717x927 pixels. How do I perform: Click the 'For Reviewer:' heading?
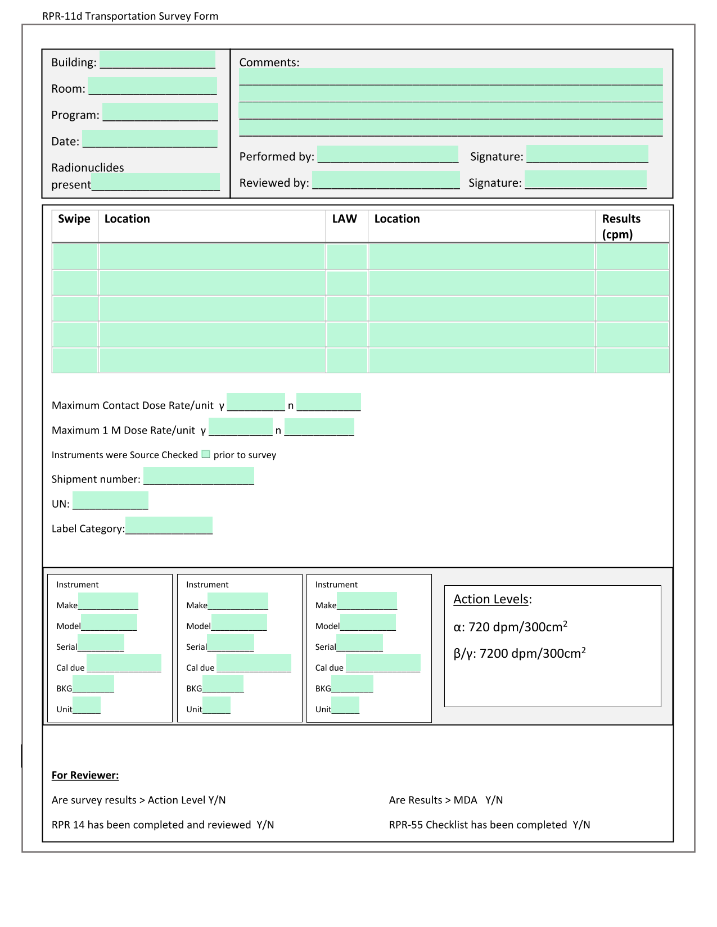coord(85,775)
